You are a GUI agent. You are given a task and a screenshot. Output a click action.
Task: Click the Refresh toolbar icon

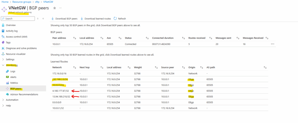coord(115,19)
